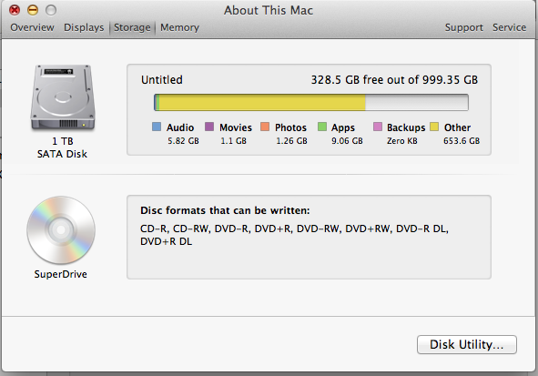The image size is (538, 376).
Task: Click the yellow used portion of storage bar
Action: 262,103
